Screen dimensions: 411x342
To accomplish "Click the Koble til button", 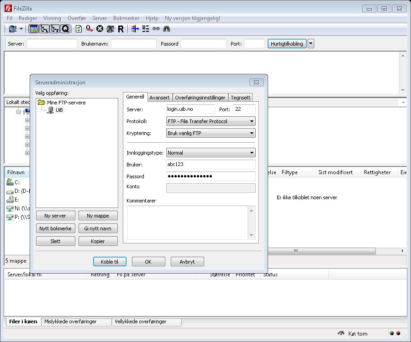I will [110, 262].
